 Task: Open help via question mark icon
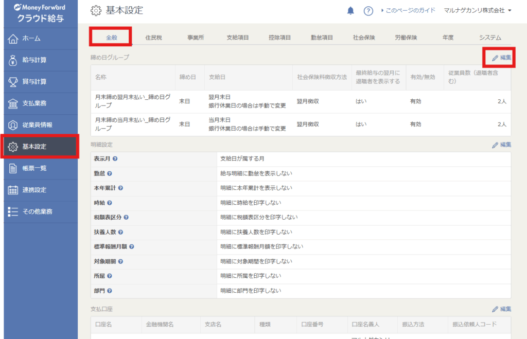point(368,11)
